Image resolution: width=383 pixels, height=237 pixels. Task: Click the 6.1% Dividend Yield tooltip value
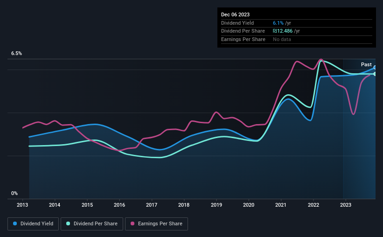pyautogui.click(x=278, y=23)
